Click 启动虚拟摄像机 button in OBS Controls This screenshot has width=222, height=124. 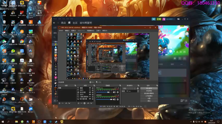pyautogui.click(x=149, y=93)
